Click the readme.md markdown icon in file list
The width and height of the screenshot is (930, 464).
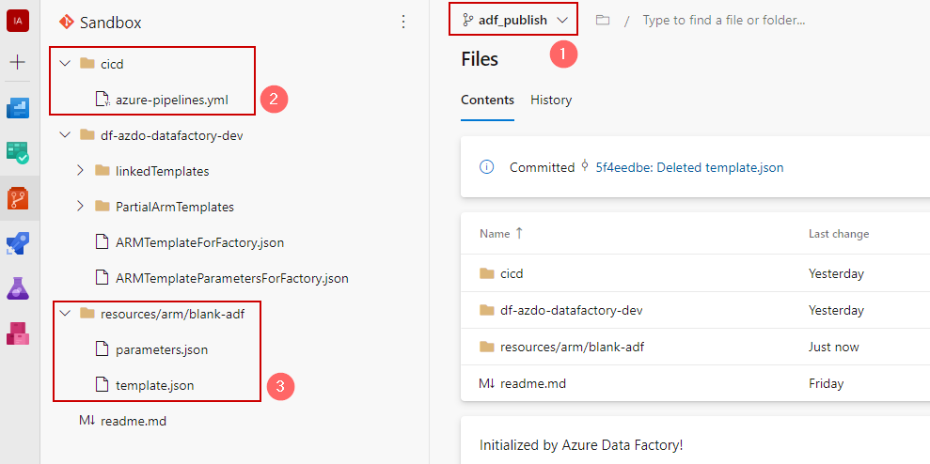(486, 383)
